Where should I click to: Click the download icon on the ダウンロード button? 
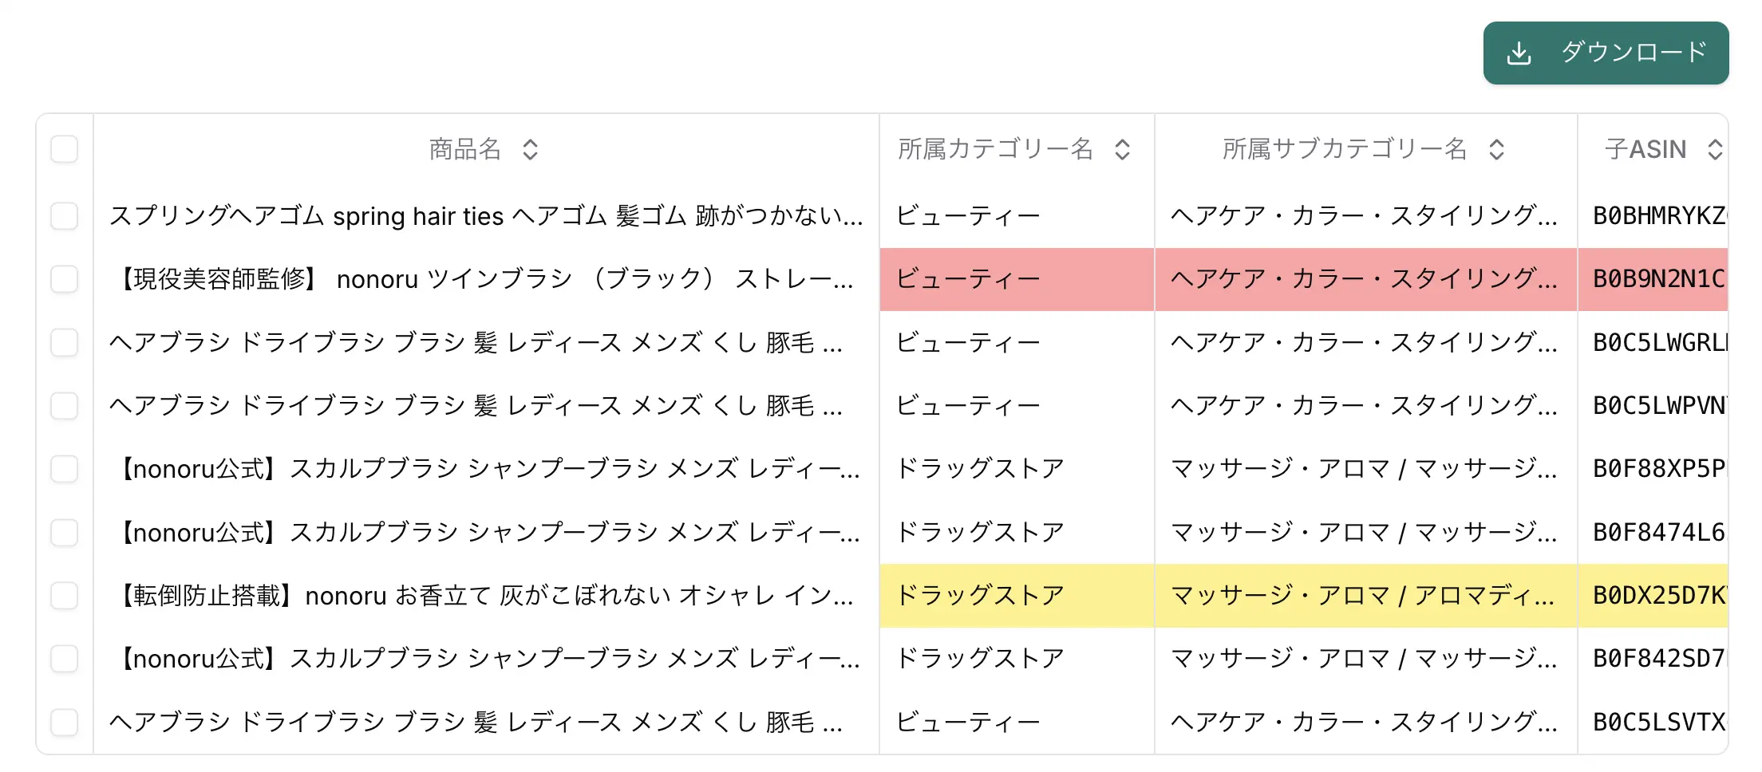1519,53
